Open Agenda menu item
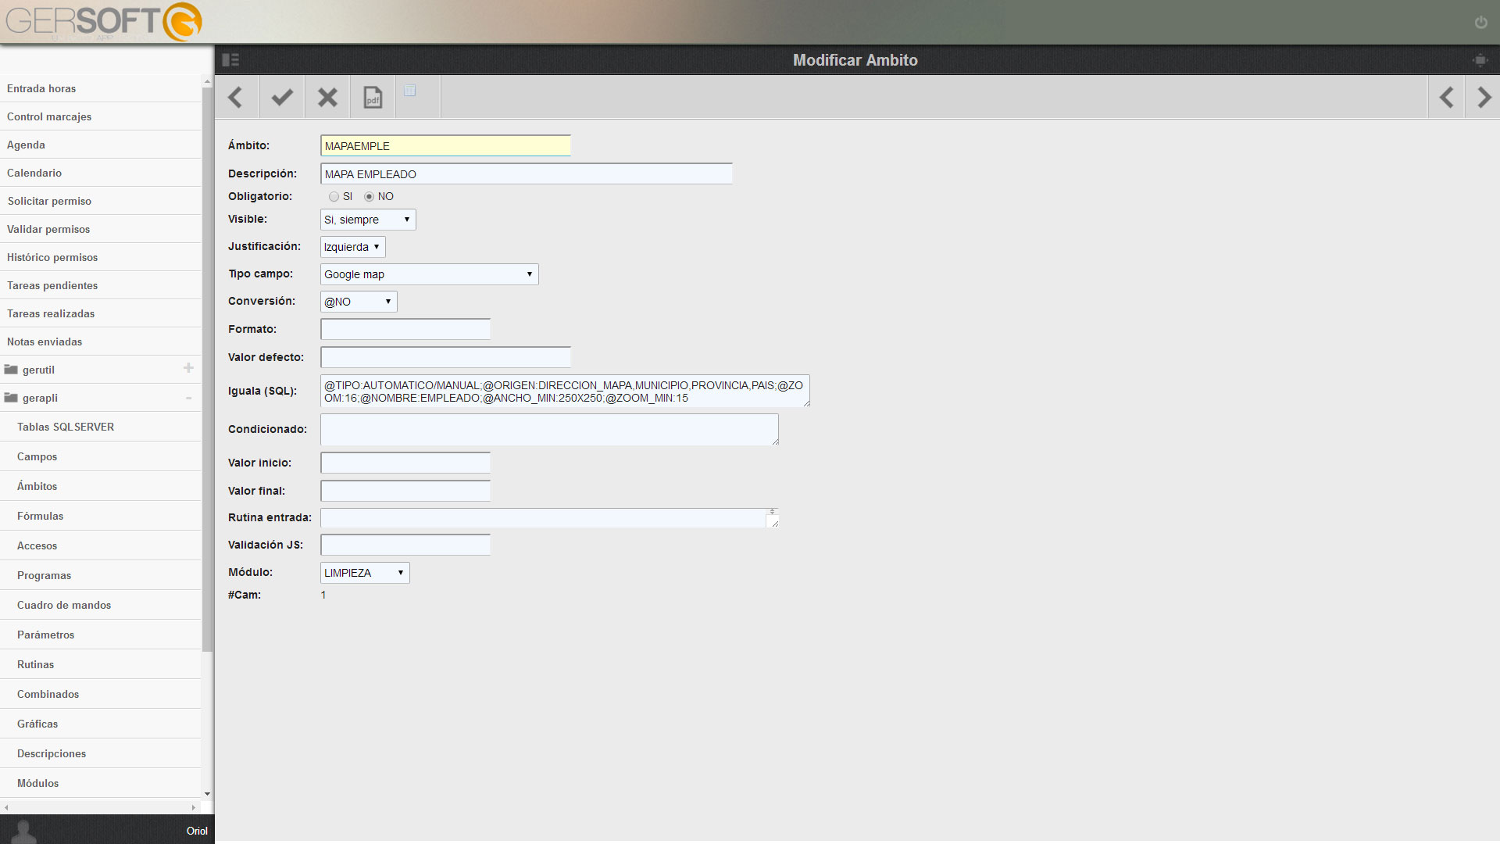Viewport: 1500px width, 844px height. click(x=101, y=145)
